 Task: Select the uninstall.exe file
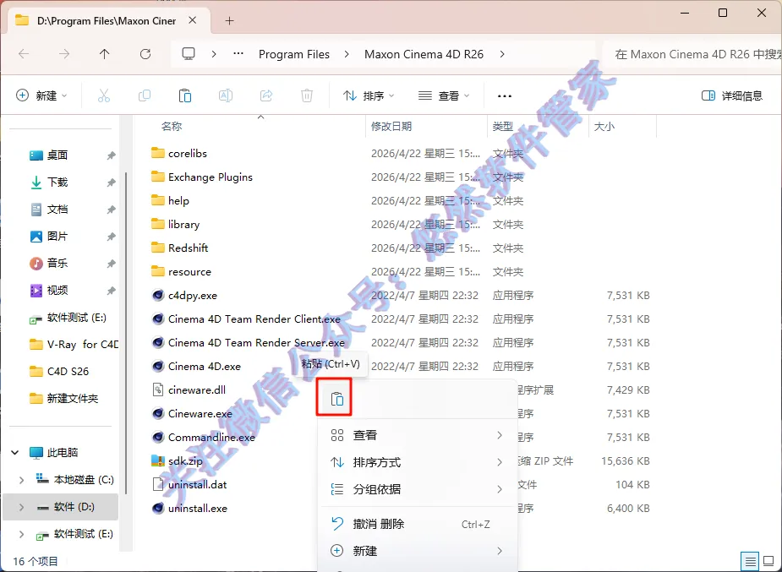pos(198,509)
